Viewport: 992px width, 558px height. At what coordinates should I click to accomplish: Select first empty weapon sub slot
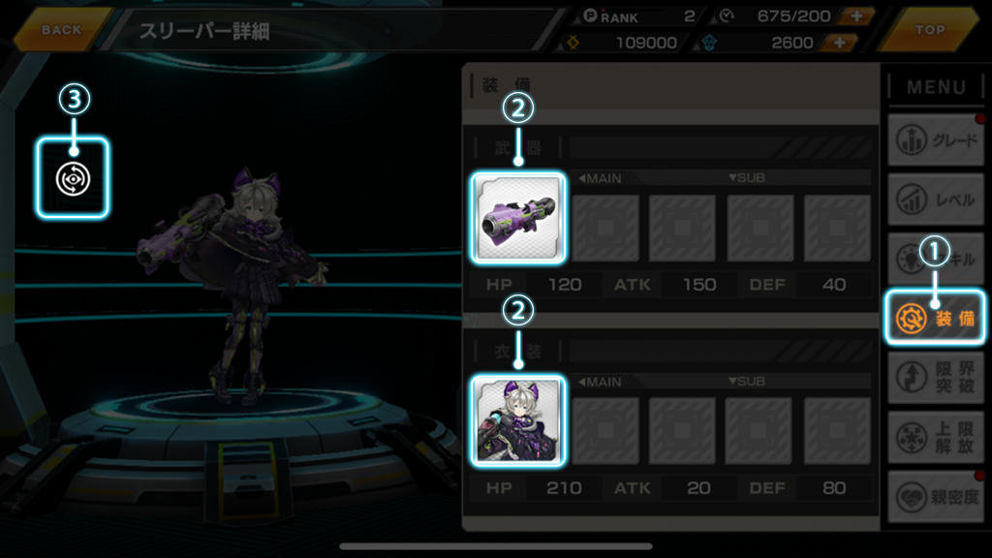605,228
